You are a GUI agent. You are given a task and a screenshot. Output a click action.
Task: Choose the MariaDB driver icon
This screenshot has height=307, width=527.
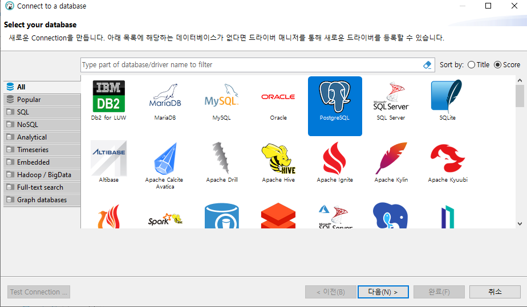pyautogui.click(x=165, y=96)
